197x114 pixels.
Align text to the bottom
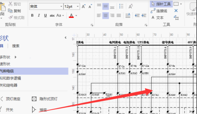click(x=112, y=7)
